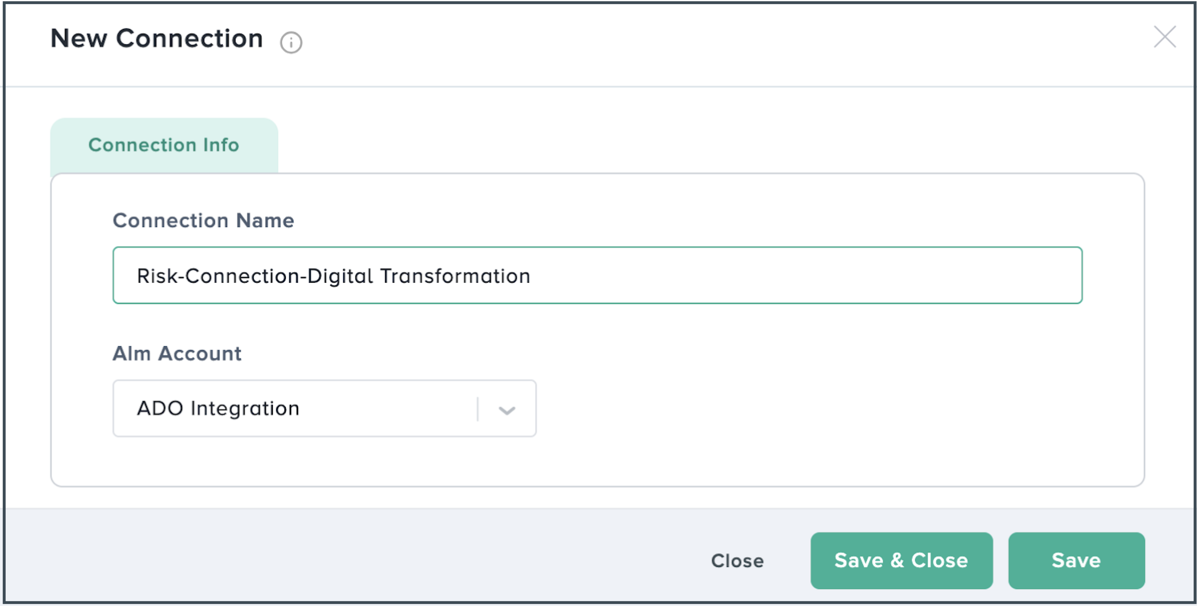
Task: Click the blank area right of Alm Account dropdown
Action: click(813, 409)
